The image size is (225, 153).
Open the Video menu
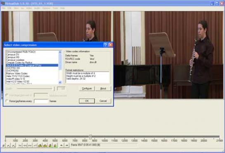pyautogui.click(x=29, y=8)
